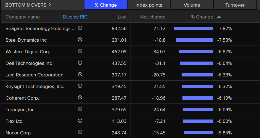This screenshot has height=138, width=260.
Task: Click clock icon beside Nucor Corp
Action: click(x=80, y=132)
